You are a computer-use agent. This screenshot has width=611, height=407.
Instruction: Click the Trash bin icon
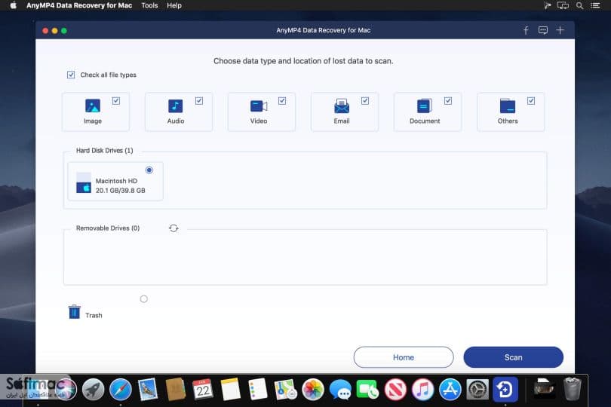click(74, 311)
